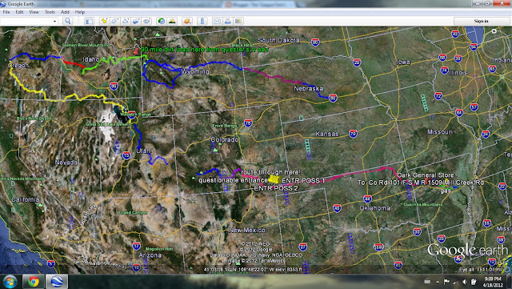Click the 'questionable entrance' label

[x=233, y=180]
